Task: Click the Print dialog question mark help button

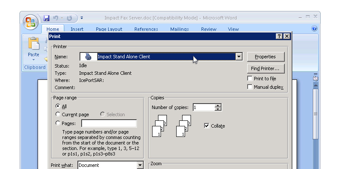Action: coord(279,36)
